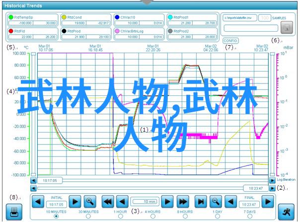Click the RtdProd2 value 21.300
300x222 pixels.
click(180, 37)
